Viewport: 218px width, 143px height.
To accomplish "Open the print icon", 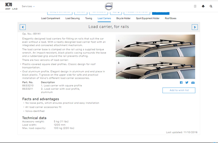I will point(203,6).
